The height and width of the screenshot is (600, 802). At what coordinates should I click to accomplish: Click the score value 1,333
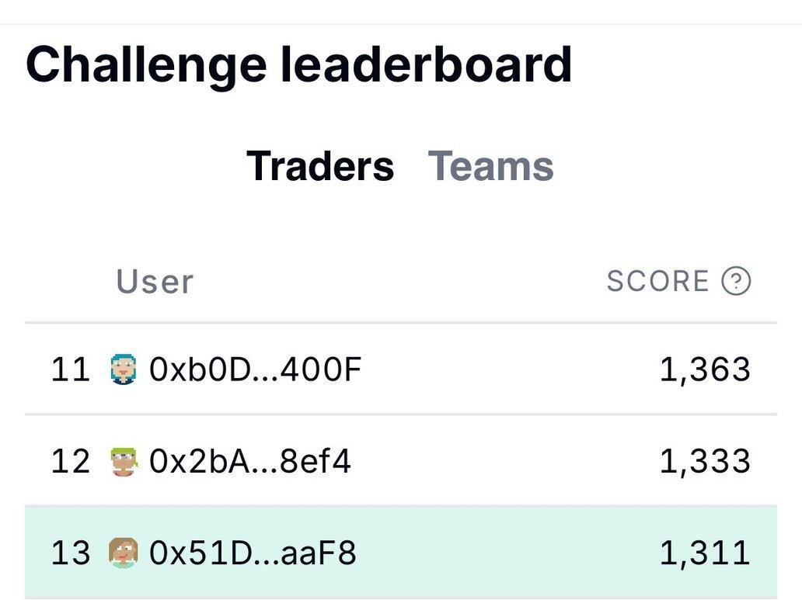click(x=705, y=462)
